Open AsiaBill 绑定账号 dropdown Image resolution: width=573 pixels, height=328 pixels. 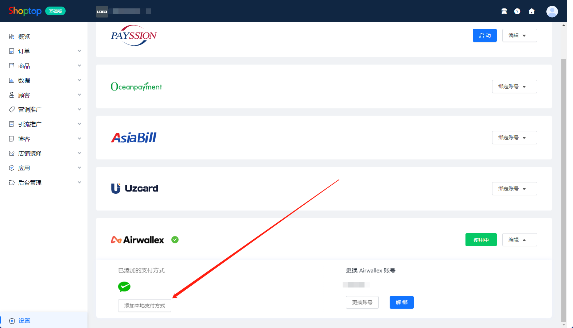(514, 138)
